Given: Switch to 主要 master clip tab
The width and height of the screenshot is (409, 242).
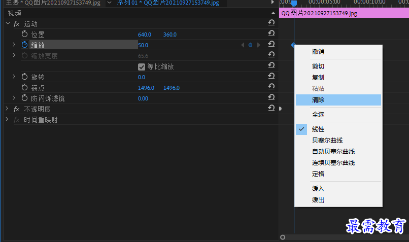Looking at the screenshot, I should coord(53,3).
